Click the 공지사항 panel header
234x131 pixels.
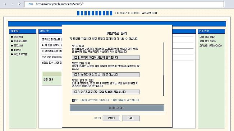click(x=50, y=31)
